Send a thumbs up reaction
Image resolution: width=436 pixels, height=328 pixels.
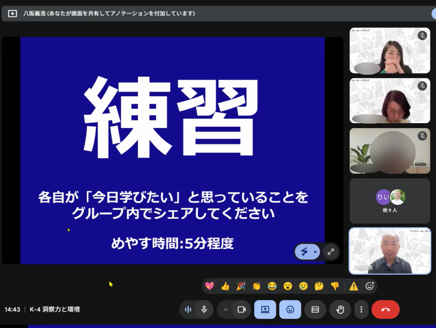225,286
